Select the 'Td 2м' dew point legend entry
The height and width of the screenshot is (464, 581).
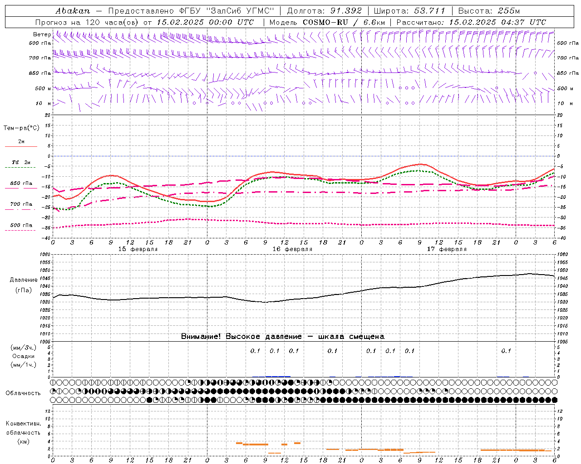click(x=21, y=162)
